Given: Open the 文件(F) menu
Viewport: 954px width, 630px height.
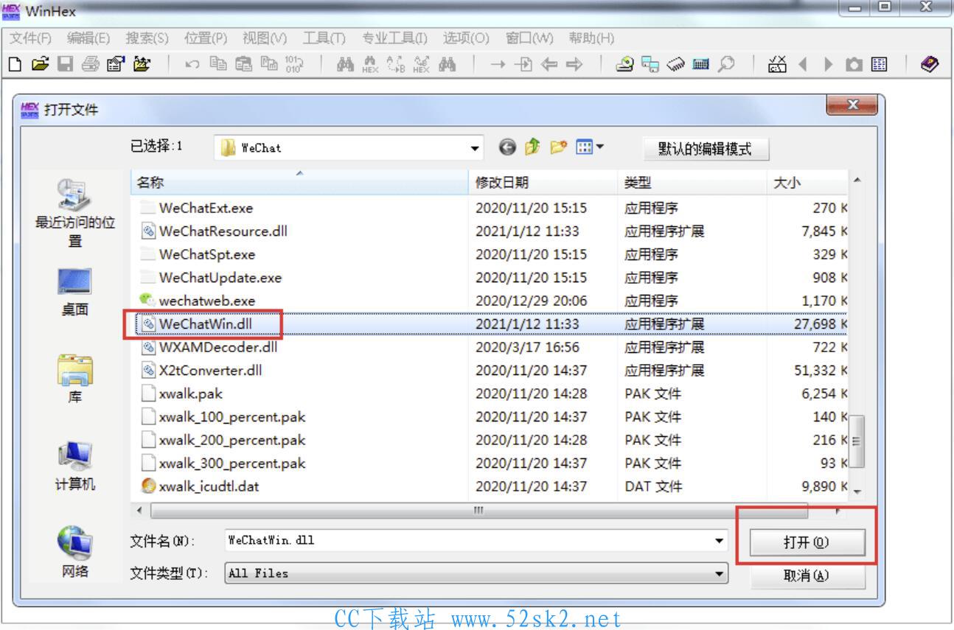Looking at the screenshot, I should (30, 38).
